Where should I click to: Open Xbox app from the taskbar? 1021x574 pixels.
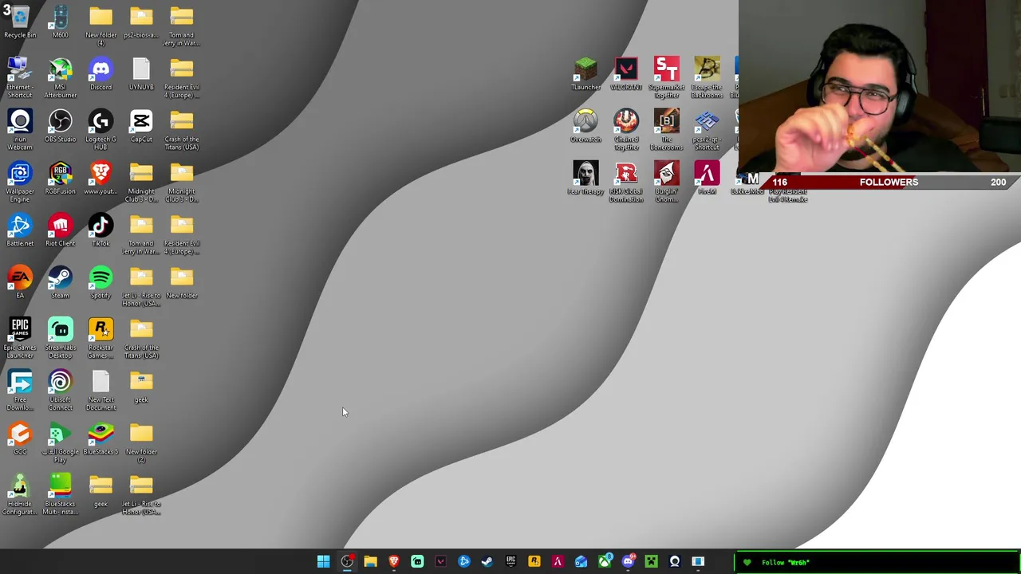(605, 562)
